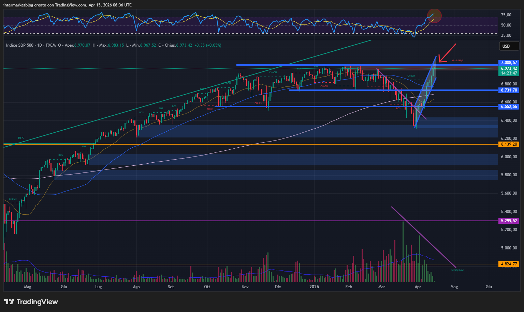The image size is (524, 312).
Task: Select the 7.008,67 resistance price label
Action: coord(509,63)
